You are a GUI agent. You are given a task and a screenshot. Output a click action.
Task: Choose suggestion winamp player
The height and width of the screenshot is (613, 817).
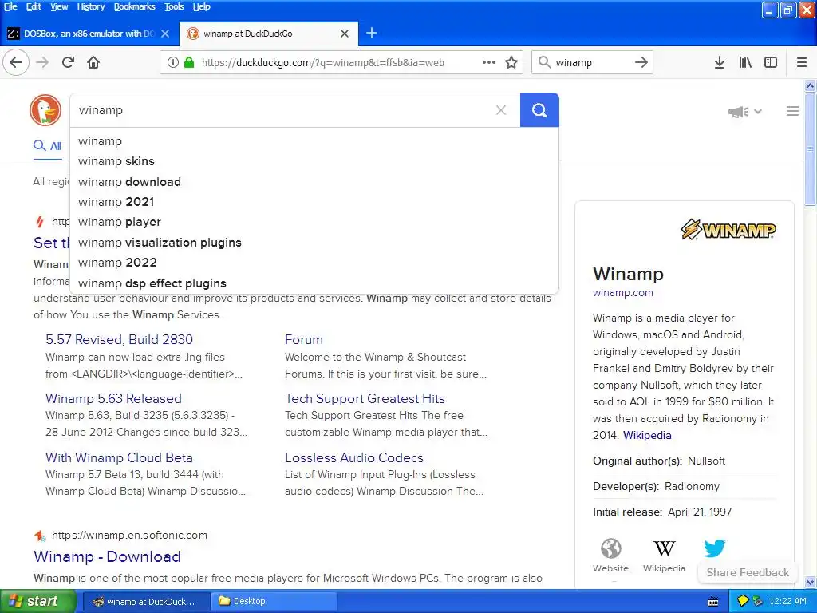pyautogui.click(x=314, y=222)
